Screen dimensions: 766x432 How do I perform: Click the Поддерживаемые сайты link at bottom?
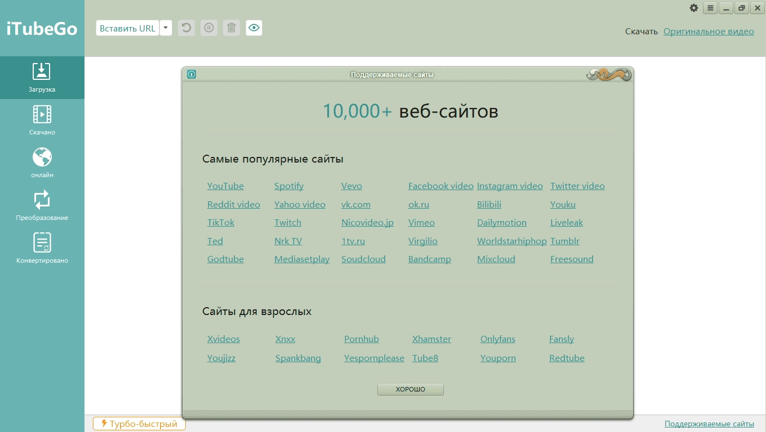coord(709,424)
